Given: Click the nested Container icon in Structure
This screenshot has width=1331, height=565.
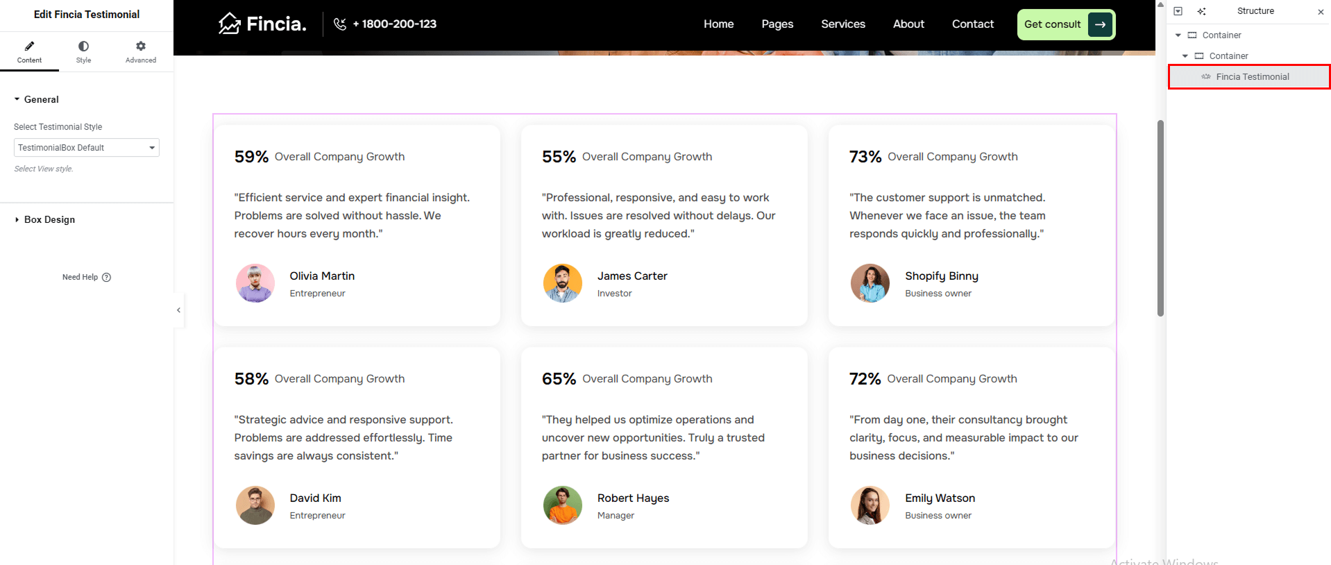Looking at the screenshot, I should [1199, 56].
